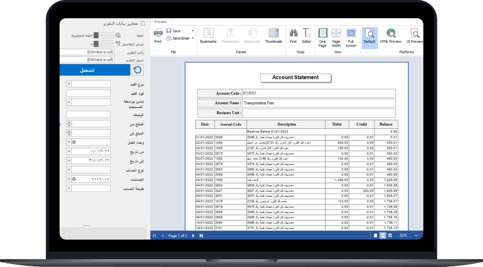Open the Save dropdown arrow
Image resolution: width=483 pixels, height=267 pixels.
192,31
